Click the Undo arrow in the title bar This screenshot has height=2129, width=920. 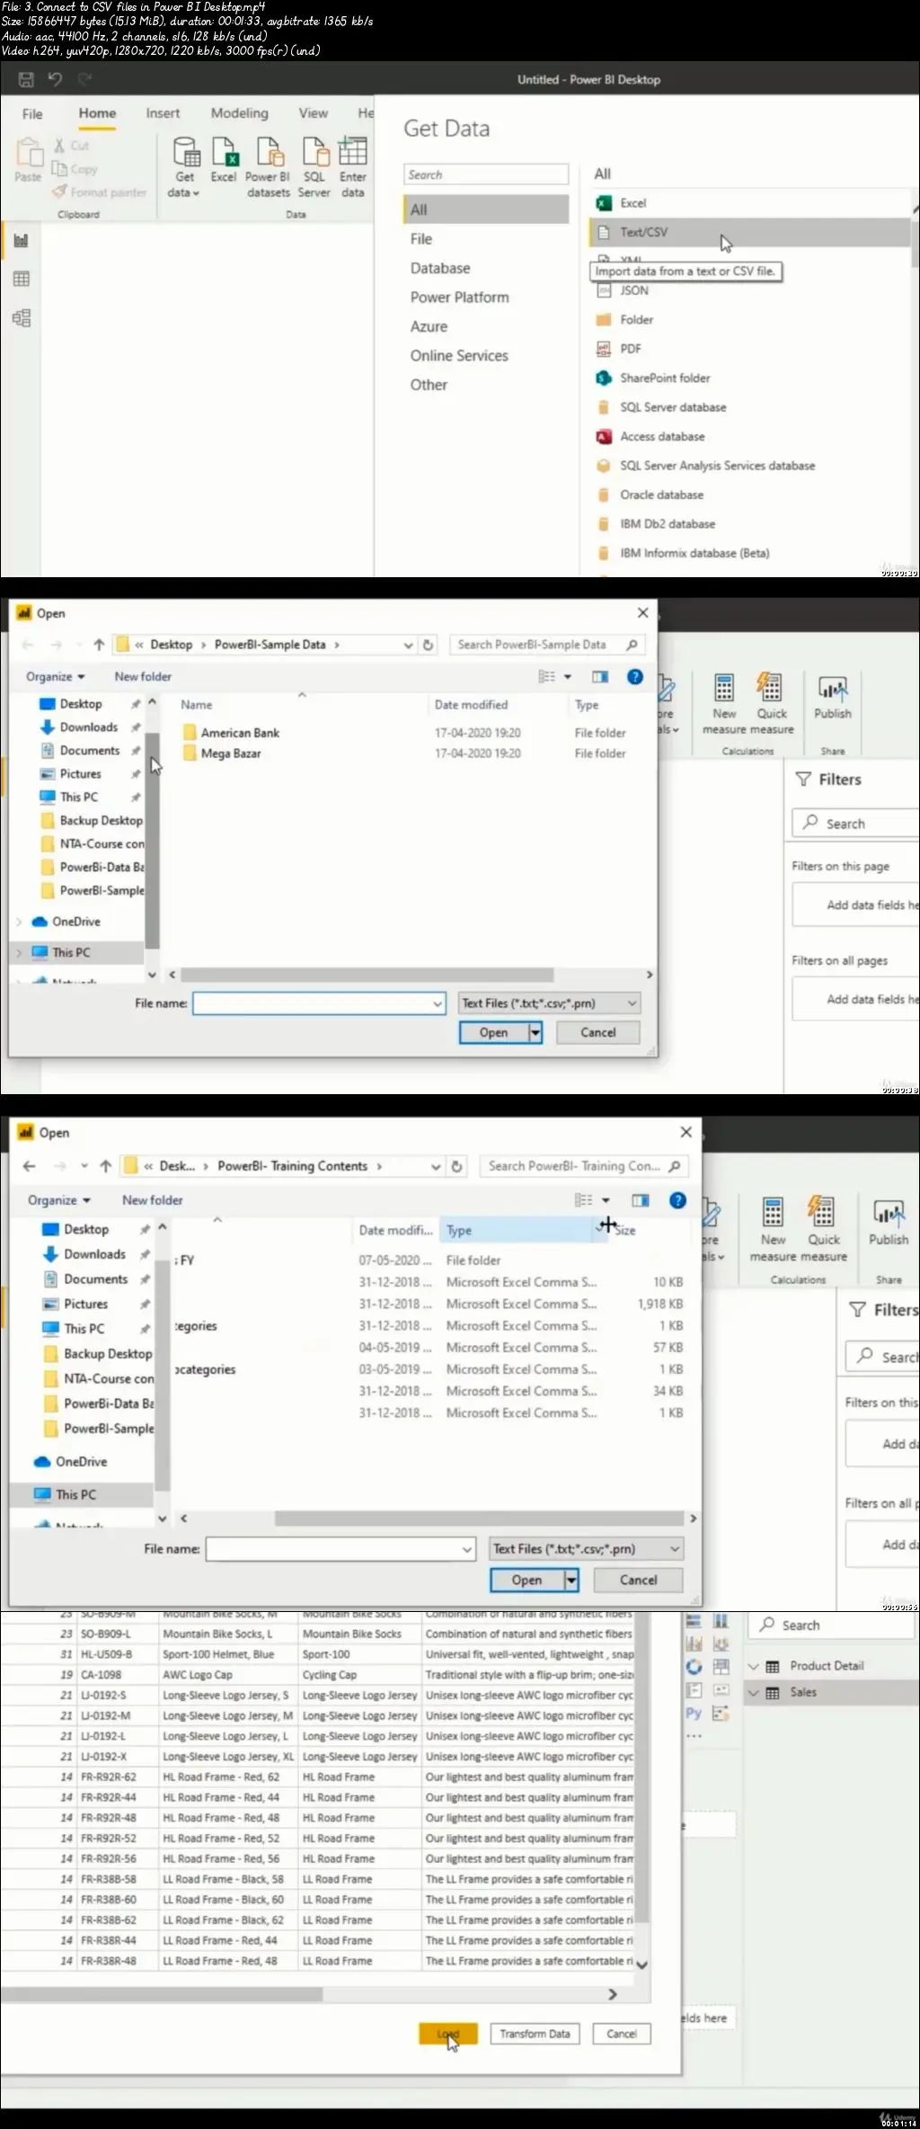[55, 79]
